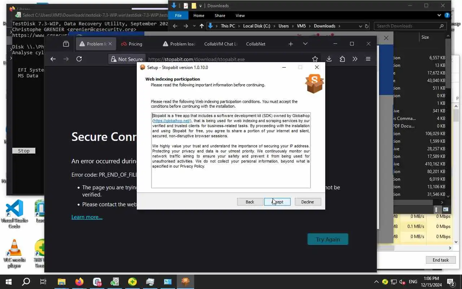Click the Properties icon in Explorer's title bar

186,6
